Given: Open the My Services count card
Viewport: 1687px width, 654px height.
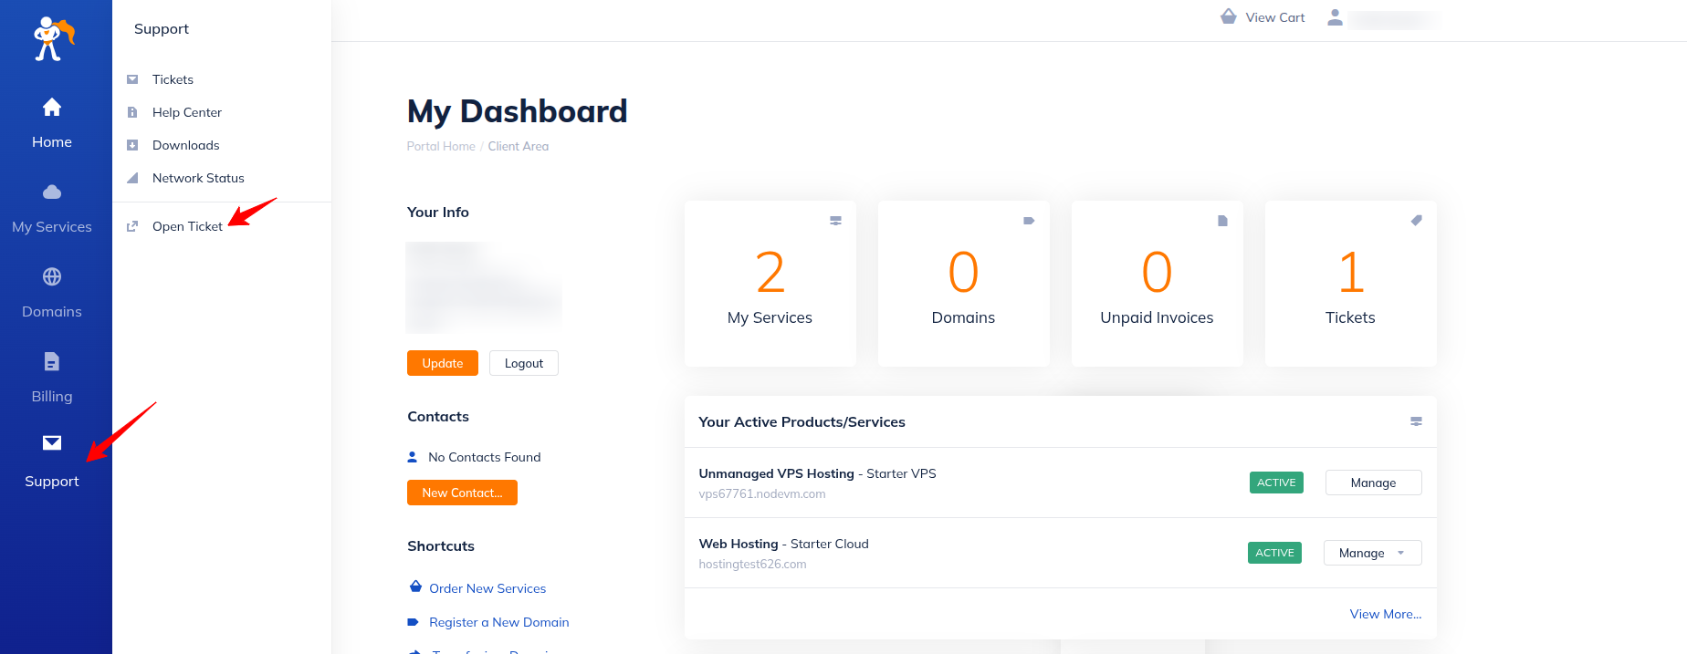Looking at the screenshot, I should click(x=770, y=284).
